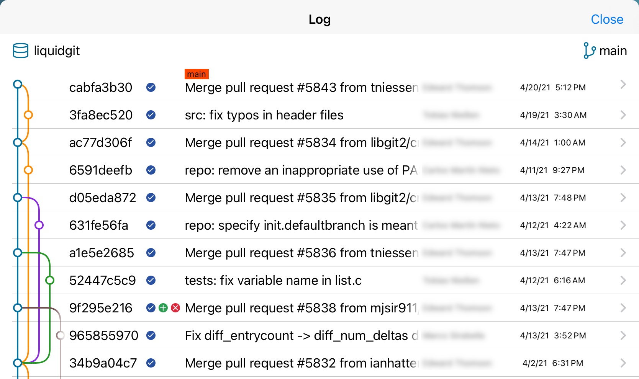Expand commit cabfa3b30 with its chevron
The height and width of the screenshot is (379, 639).
pos(623,85)
